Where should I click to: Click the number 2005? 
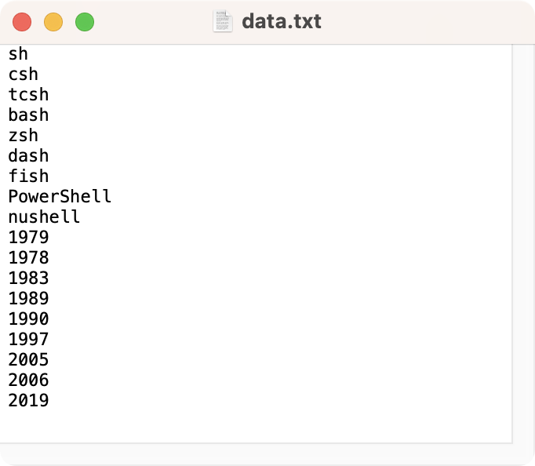coord(28,360)
